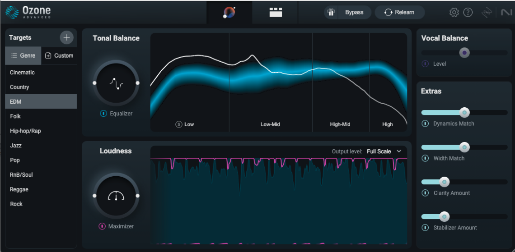Expand the Output level Full Scale dropdown
Image resolution: width=515 pixels, height=252 pixels.
tap(384, 151)
